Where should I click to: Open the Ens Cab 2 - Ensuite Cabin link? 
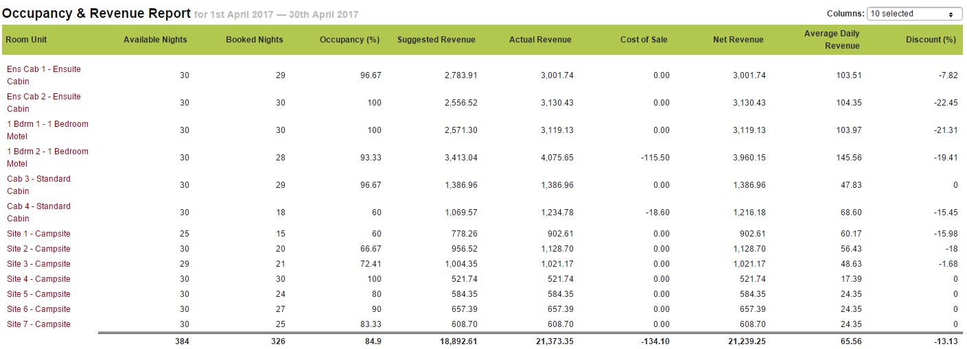click(x=44, y=103)
